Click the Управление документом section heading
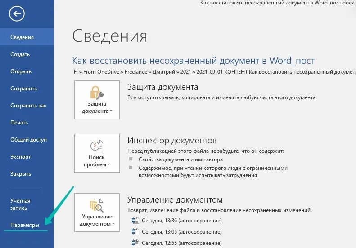Image resolution: width=356 pixels, height=248 pixels. pos(175,200)
